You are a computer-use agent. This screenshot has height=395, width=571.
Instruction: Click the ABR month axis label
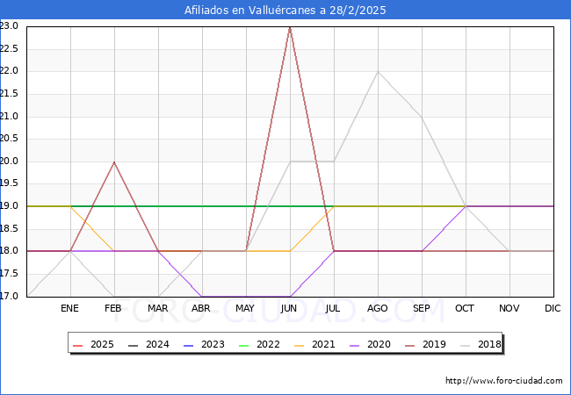201,308
